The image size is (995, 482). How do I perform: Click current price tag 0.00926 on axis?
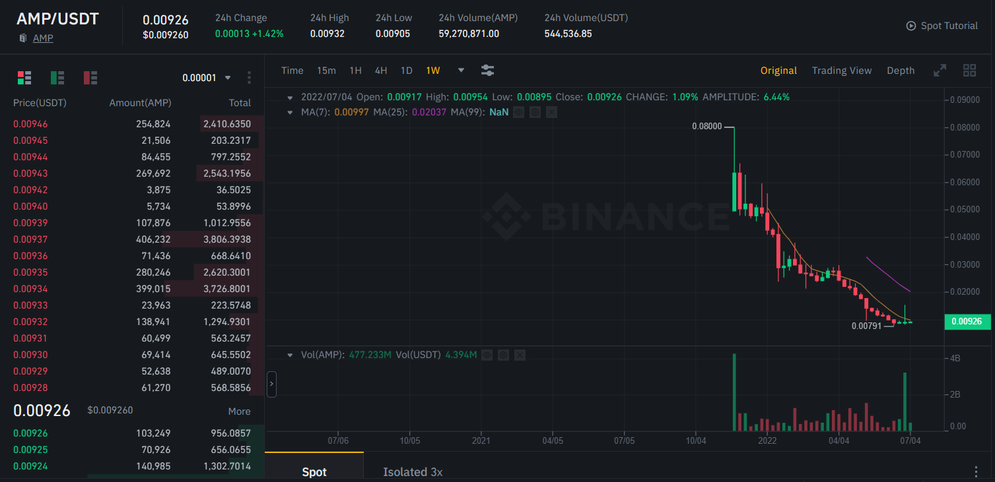(x=967, y=322)
